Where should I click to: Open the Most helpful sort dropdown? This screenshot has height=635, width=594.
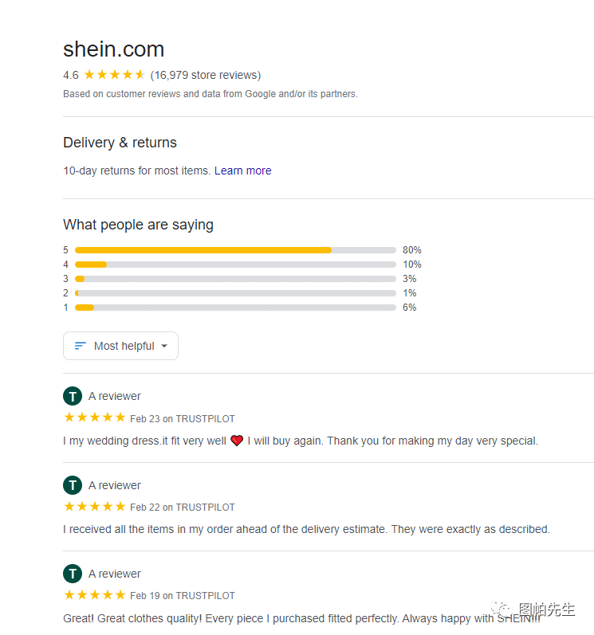[120, 346]
